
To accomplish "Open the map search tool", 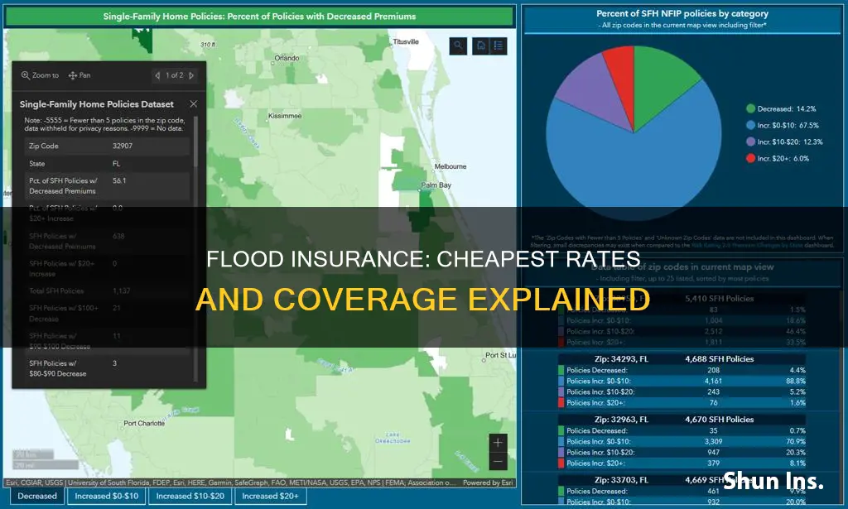I will [x=458, y=46].
